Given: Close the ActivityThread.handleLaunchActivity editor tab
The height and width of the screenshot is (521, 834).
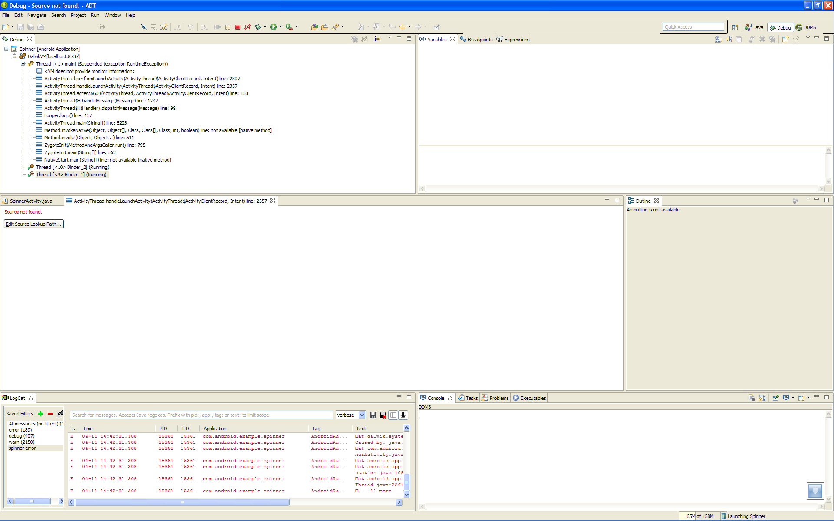Looking at the screenshot, I should (x=273, y=201).
